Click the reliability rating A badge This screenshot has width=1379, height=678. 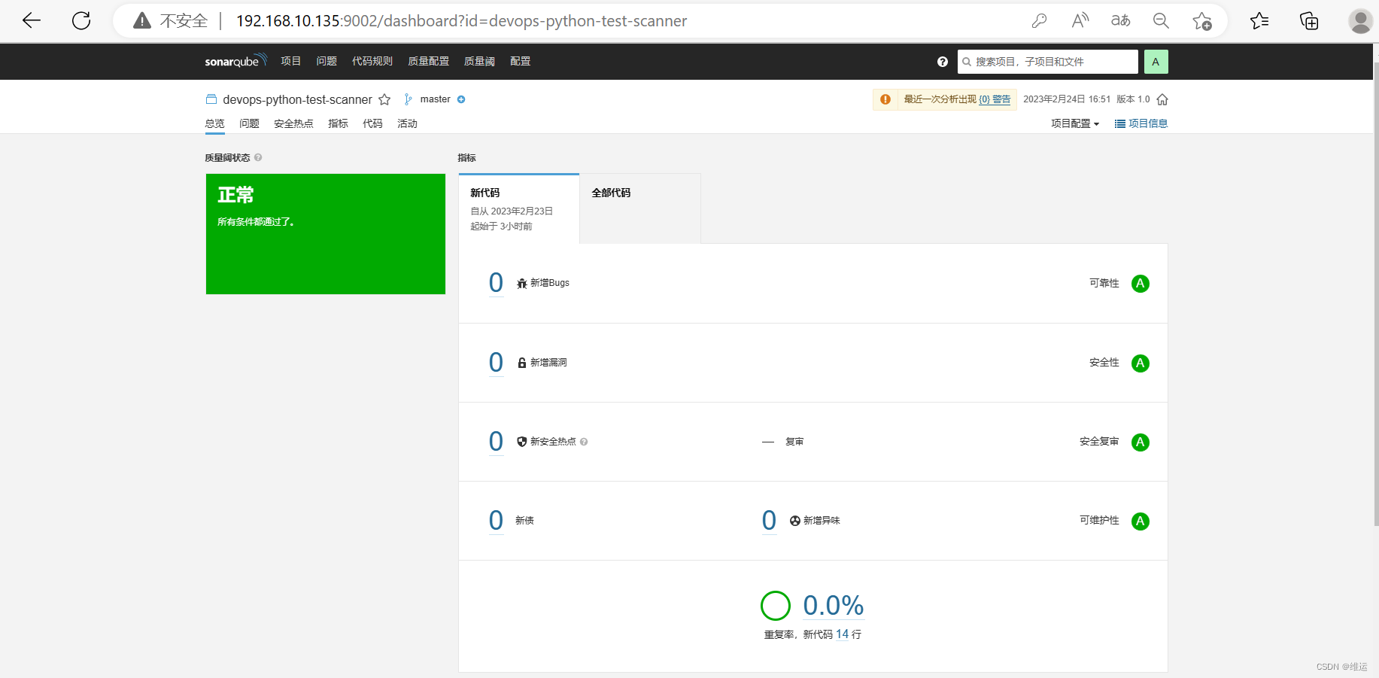click(1141, 284)
